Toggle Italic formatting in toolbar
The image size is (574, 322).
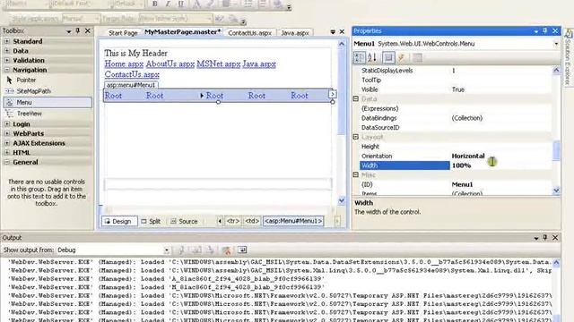[x=168, y=4]
